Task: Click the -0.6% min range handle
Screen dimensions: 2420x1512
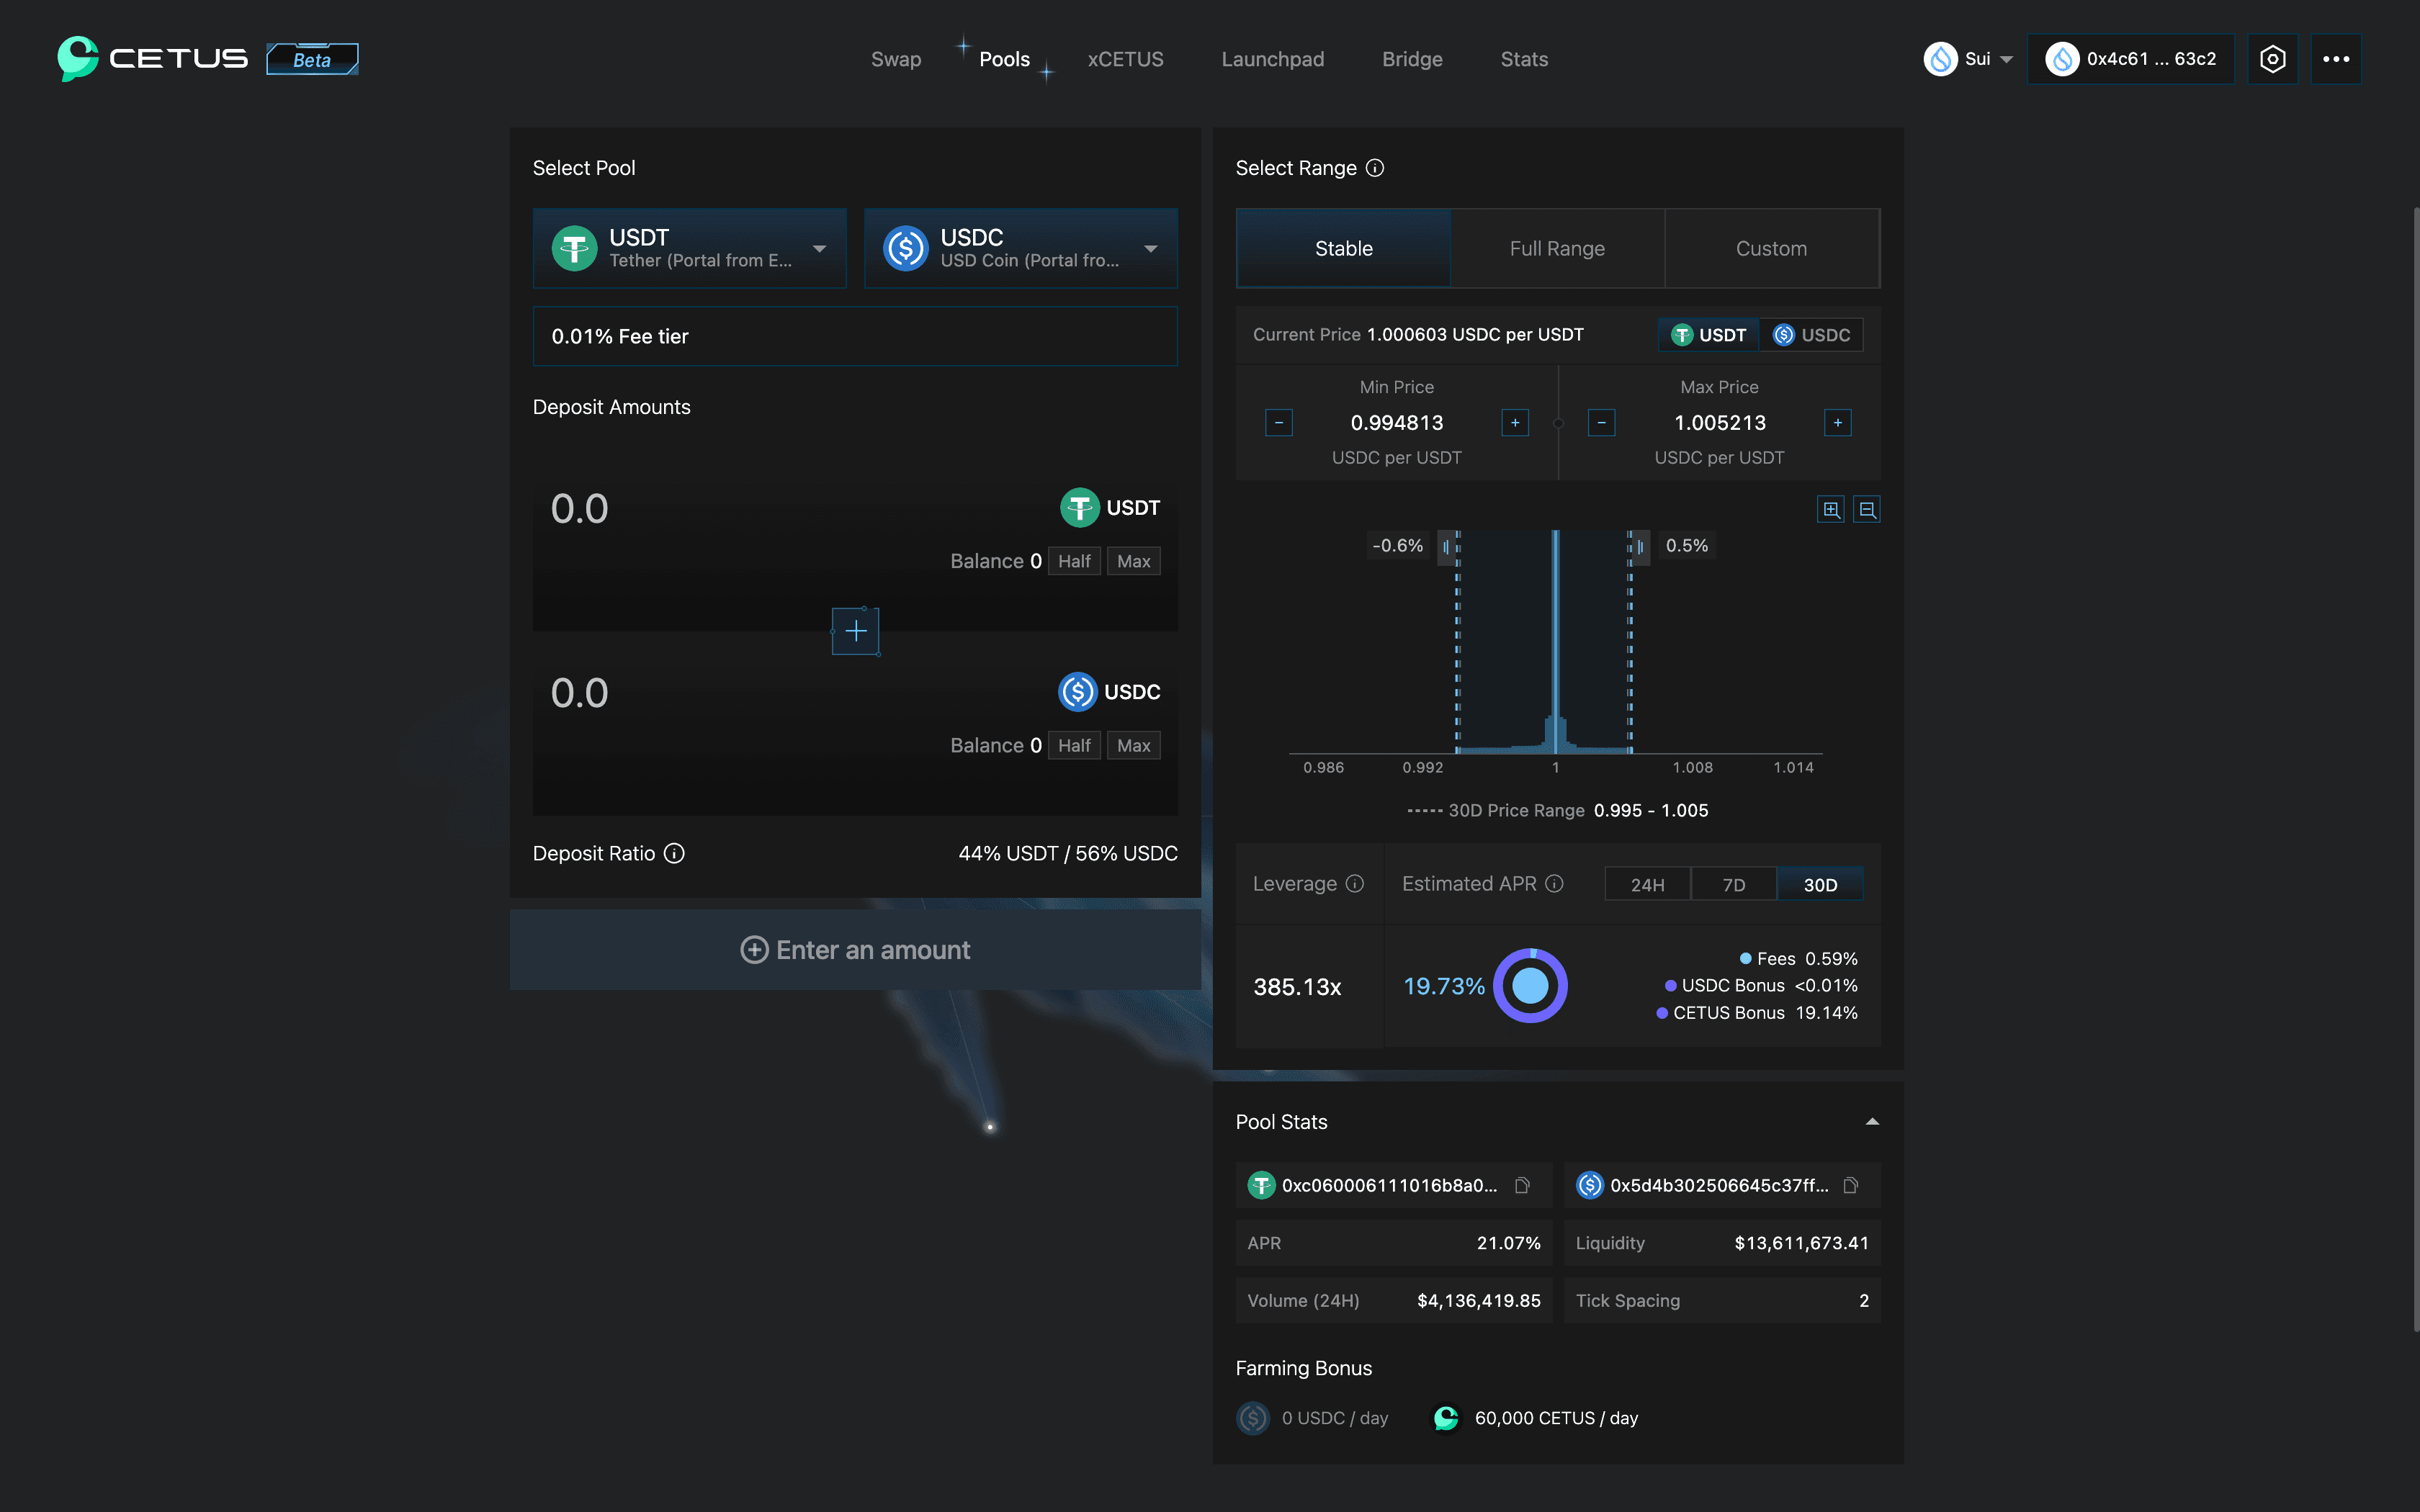Action: pos(1448,547)
